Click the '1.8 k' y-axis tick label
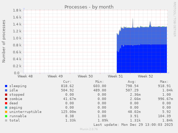Image resolution: width=178 pixels, height=133 pixels. (x=17, y=10)
